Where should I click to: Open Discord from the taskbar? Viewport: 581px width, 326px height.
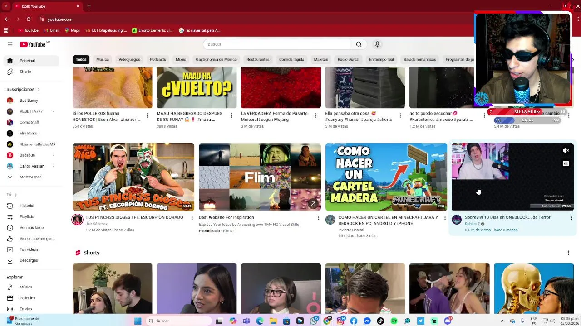pos(448,321)
